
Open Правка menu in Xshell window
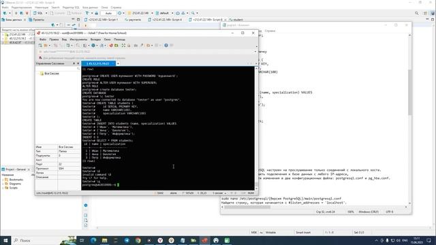click(x=54, y=39)
